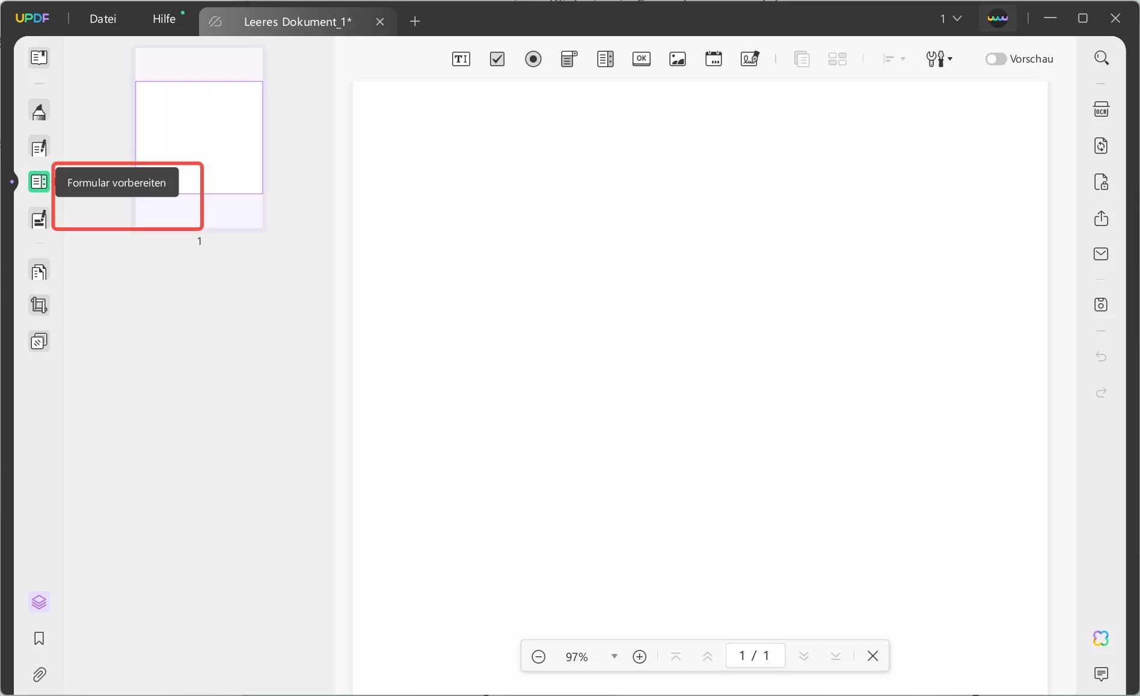Share the document via share icon
The height and width of the screenshot is (696, 1140).
click(x=1101, y=218)
